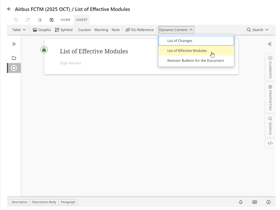Open notifications bell icon
The image size is (280, 210).
pyautogui.click(x=241, y=202)
